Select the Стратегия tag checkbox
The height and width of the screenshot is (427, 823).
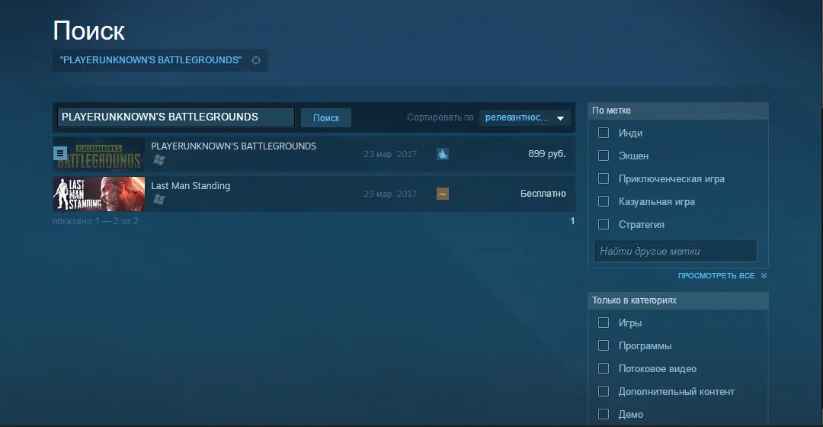tap(604, 224)
